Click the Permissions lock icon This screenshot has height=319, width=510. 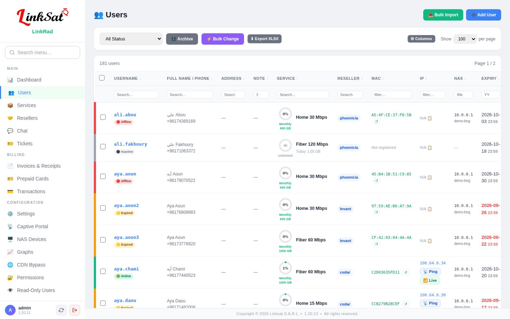(x=10, y=277)
